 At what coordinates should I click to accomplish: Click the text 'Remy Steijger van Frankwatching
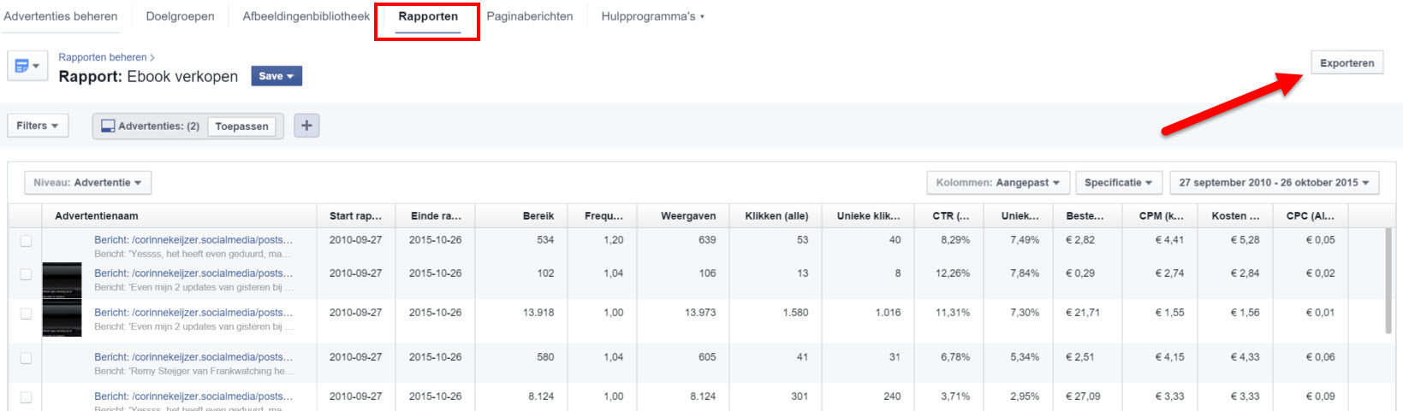[x=193, y=372]
